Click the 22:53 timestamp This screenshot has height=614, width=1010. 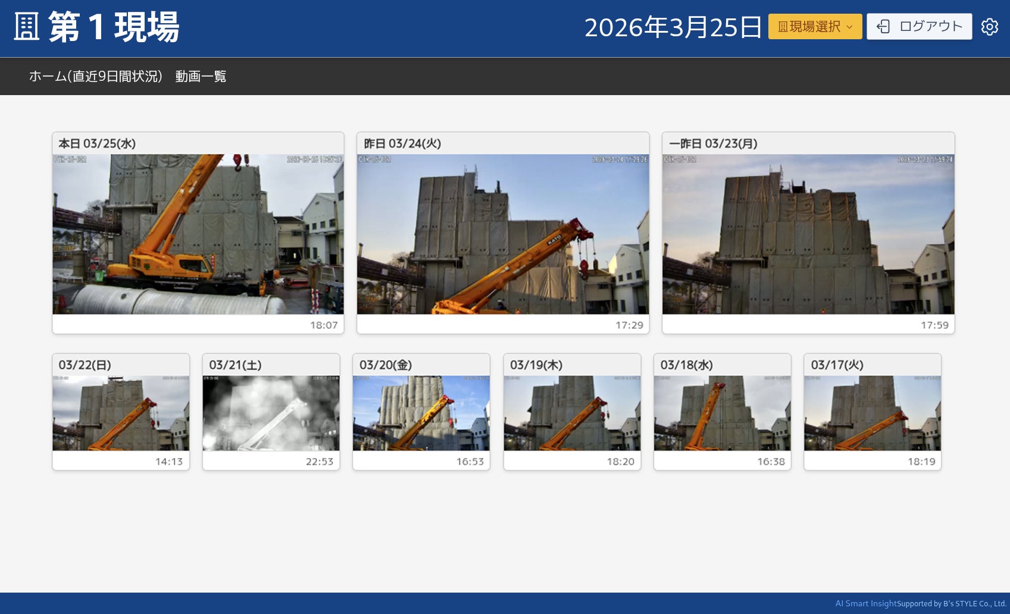pyautogui.click(x=320, y=461)
